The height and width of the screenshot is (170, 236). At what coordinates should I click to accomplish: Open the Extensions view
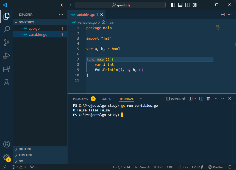6,69
